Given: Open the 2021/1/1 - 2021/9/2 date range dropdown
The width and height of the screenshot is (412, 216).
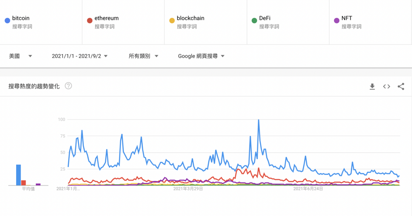Looking at the screenshot, I should [x=80, y=56].
